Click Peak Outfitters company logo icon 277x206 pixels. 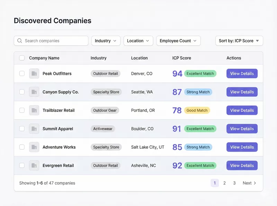[34, 73]
